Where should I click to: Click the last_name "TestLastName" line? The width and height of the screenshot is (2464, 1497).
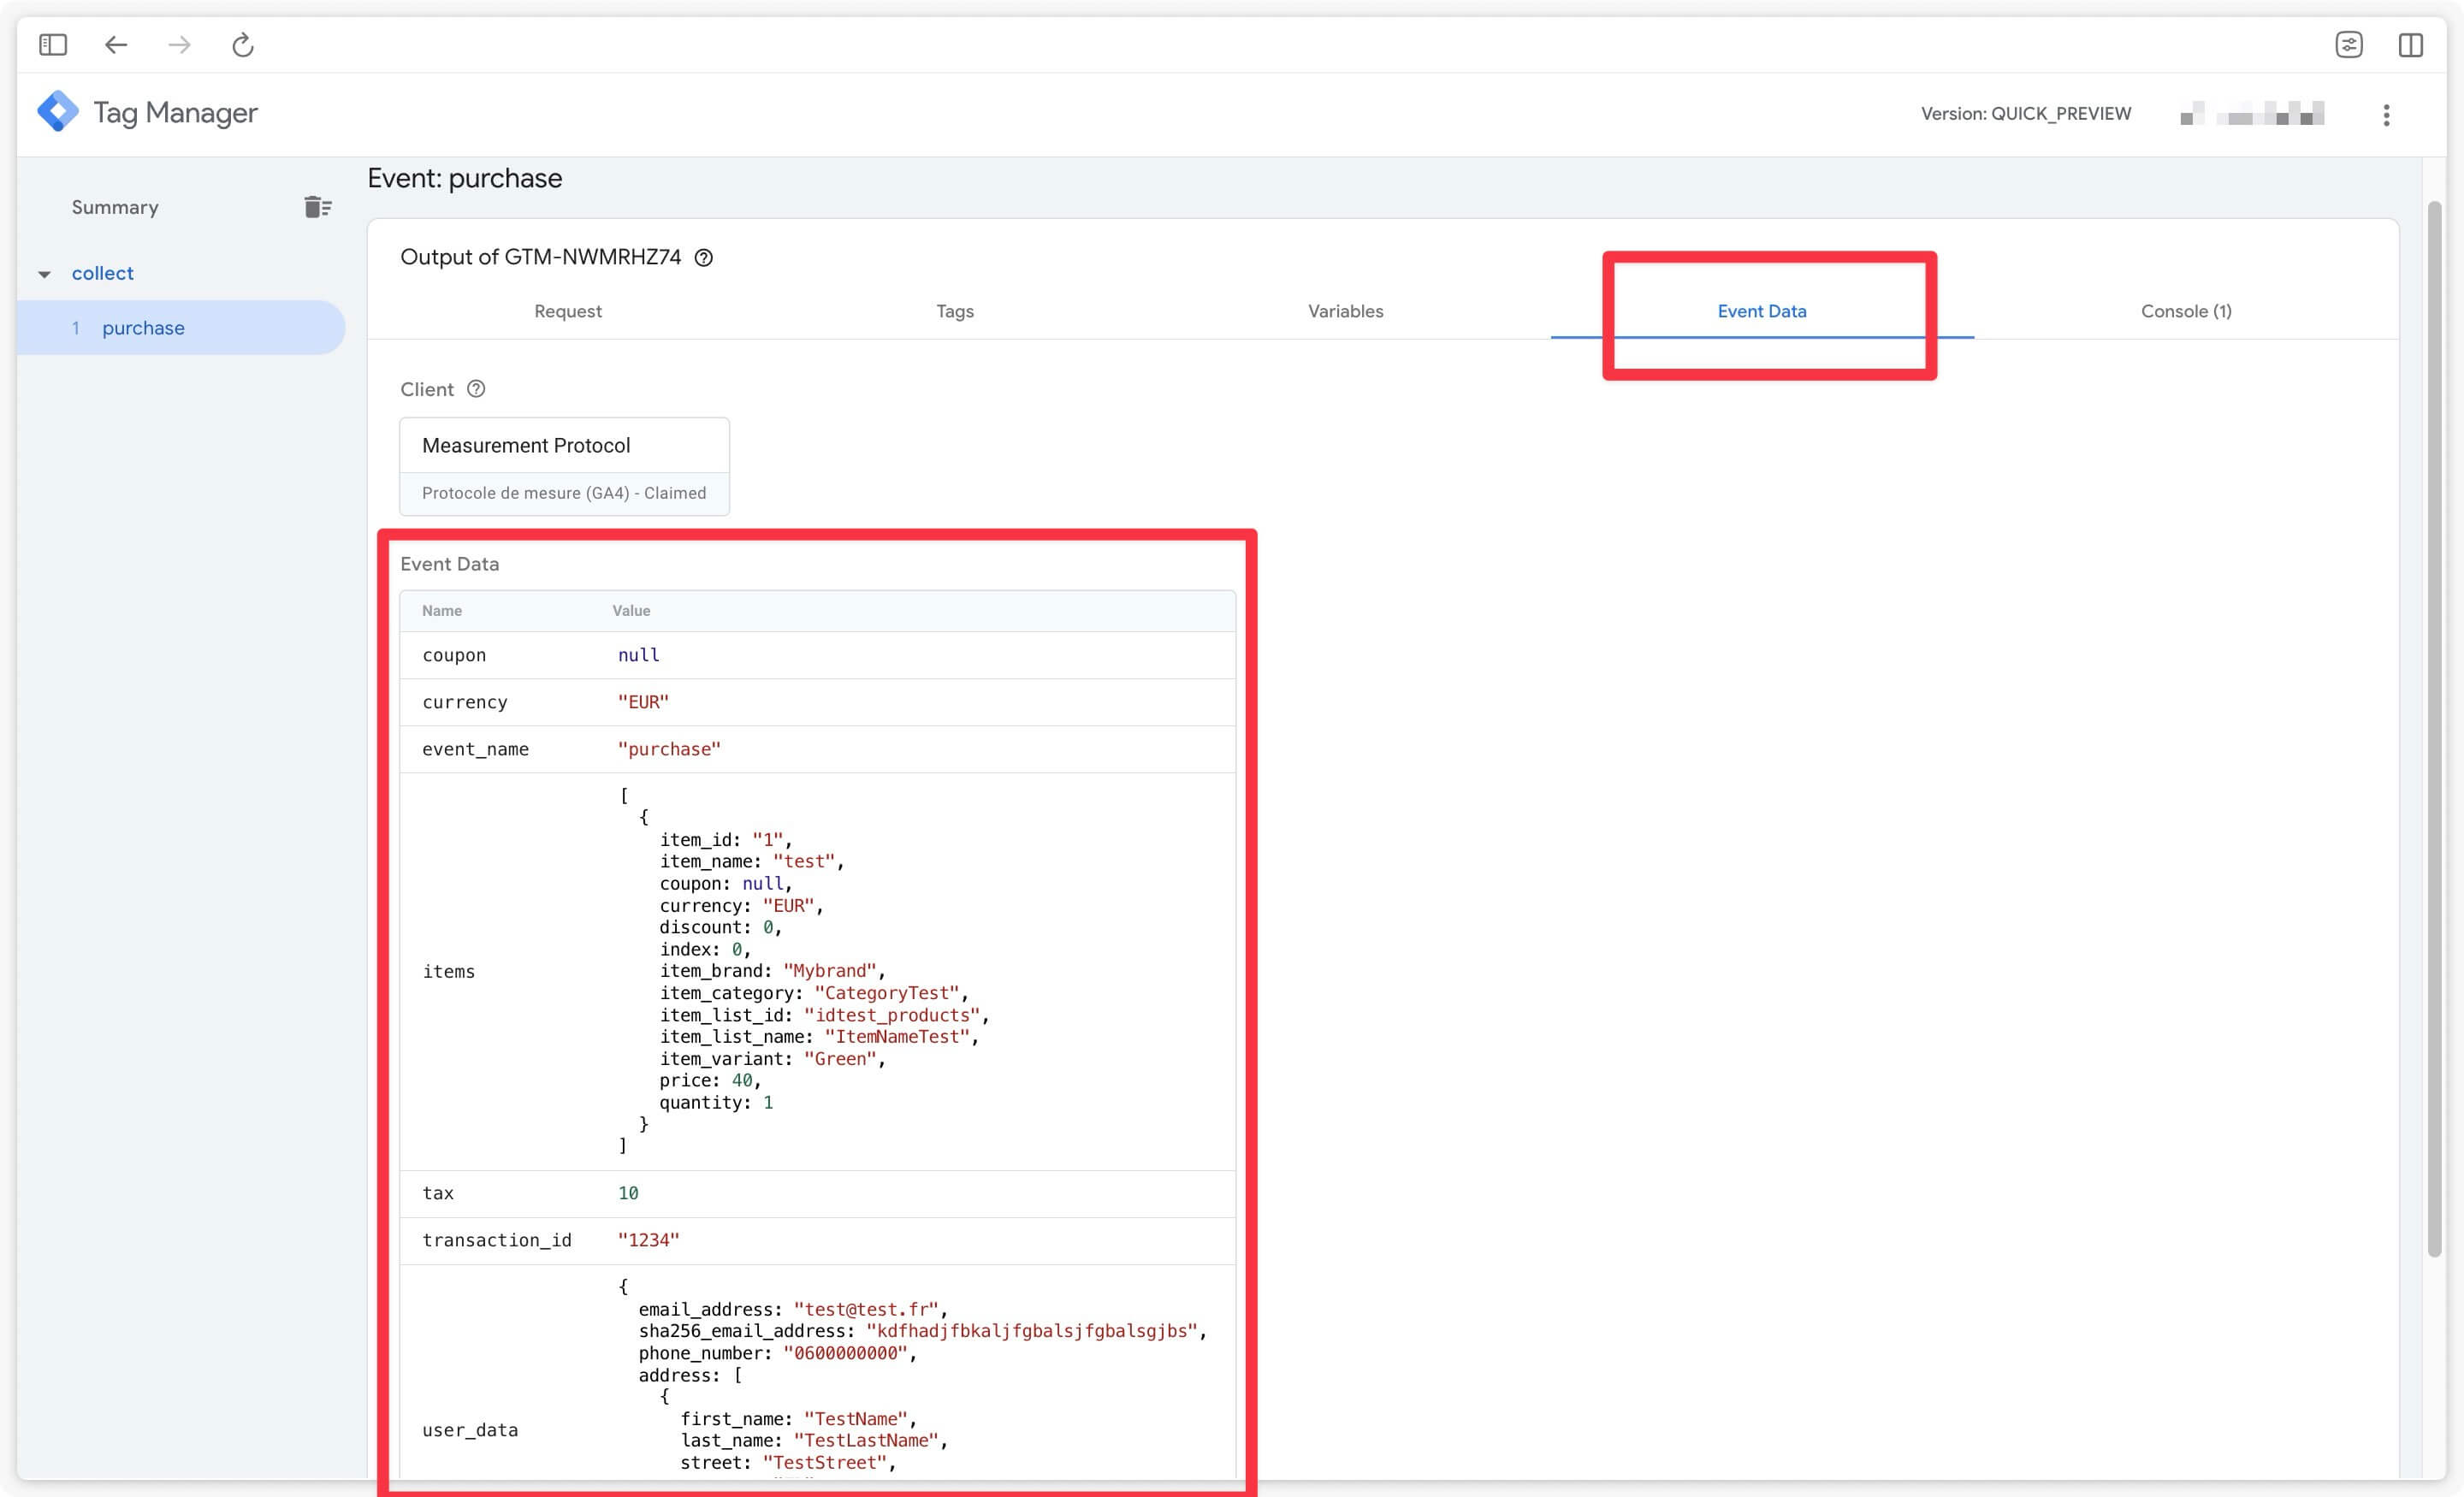814,1441
